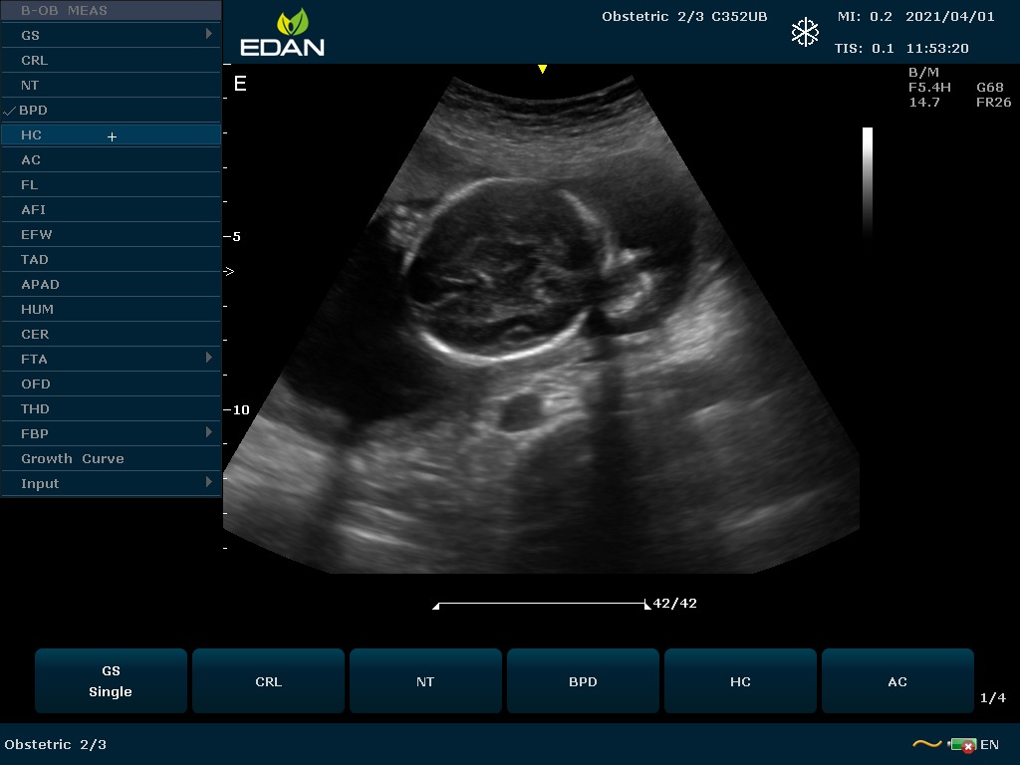Image resolution: width=1020 pixels, height=765 pixels.
Task: Click the freeze snowflake icon
Action: 804,32
